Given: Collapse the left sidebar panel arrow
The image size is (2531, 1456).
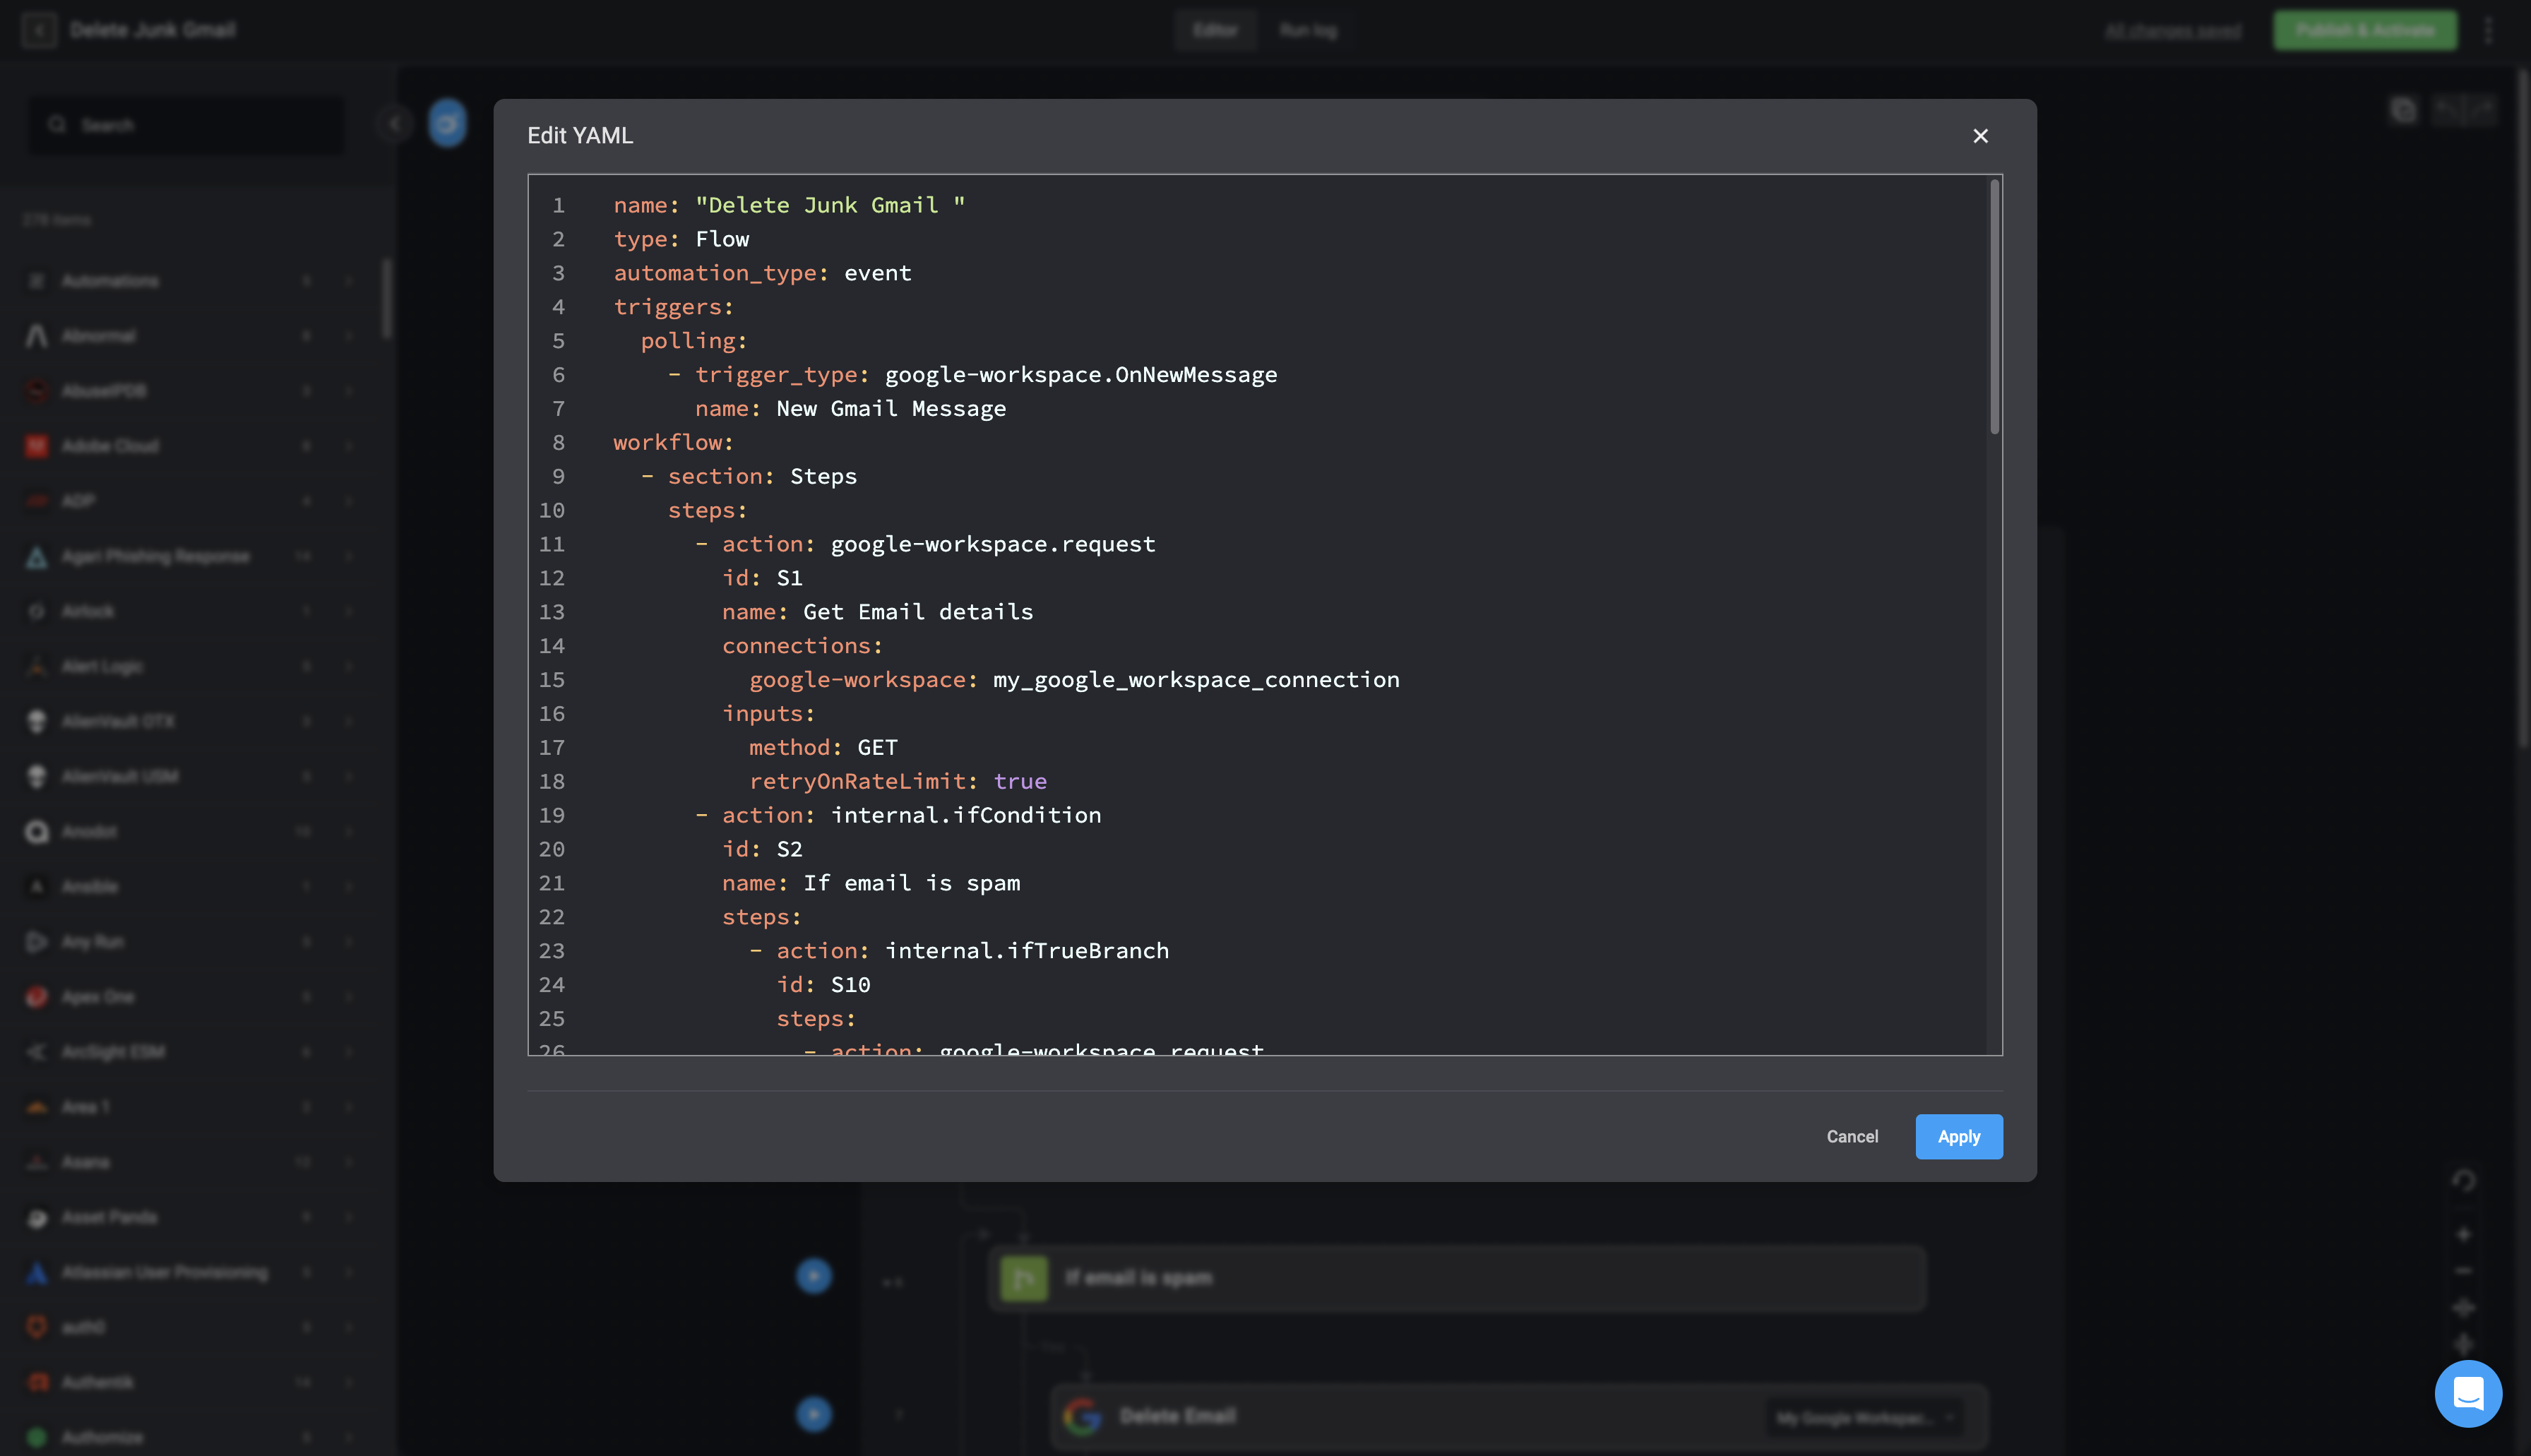Looking at the screenshot, I should 395,124.
